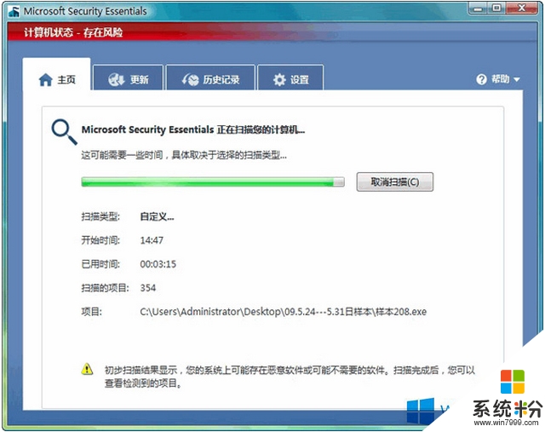Click the 已用时间: label

point(100,264)
